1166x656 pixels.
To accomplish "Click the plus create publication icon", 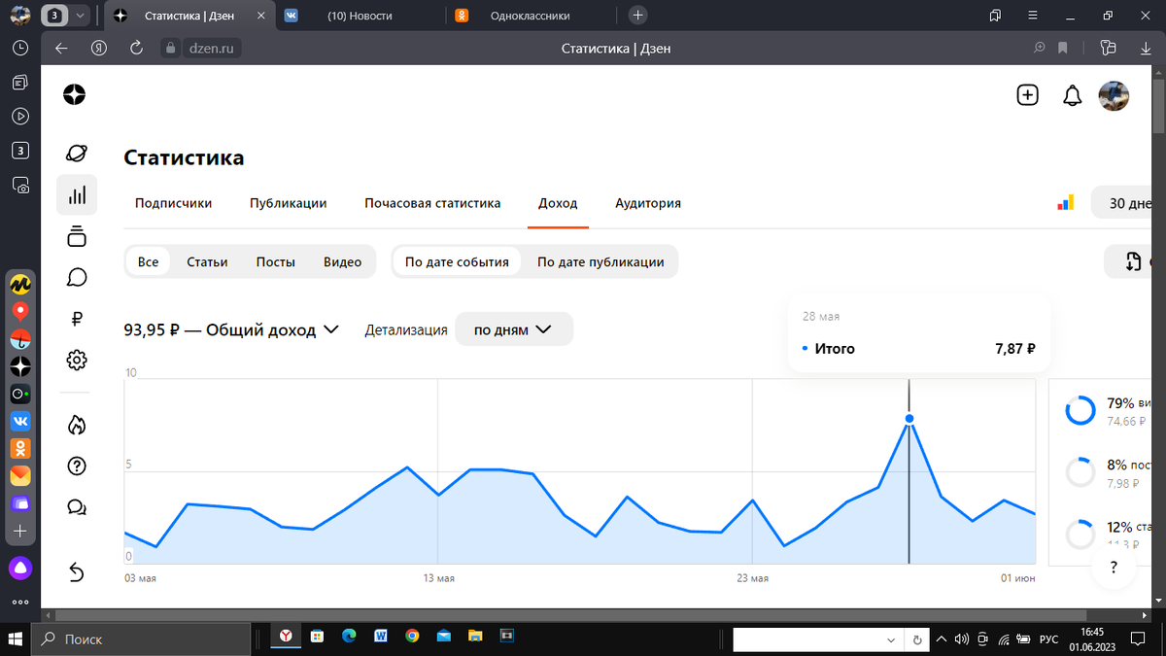I will coord(1027,95).
